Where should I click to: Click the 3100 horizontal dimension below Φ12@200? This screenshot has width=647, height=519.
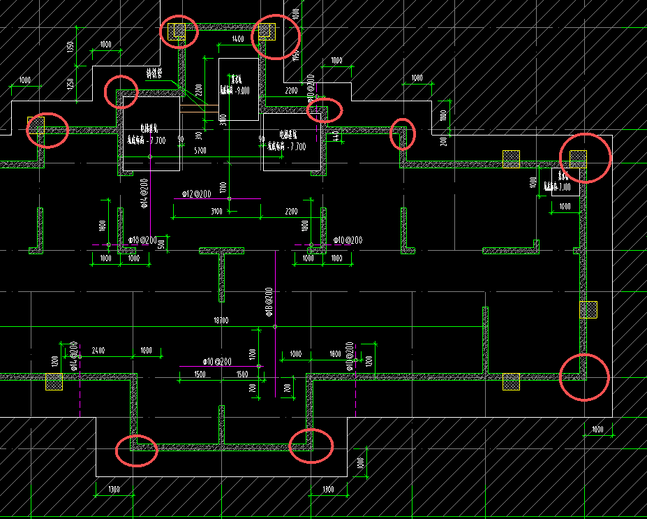pyautogui.click(x=216, y=212)
